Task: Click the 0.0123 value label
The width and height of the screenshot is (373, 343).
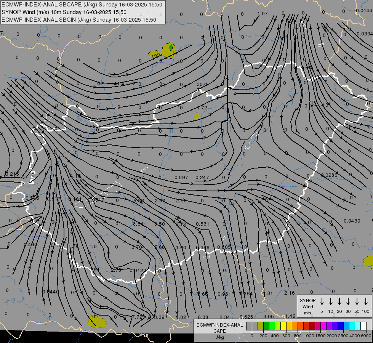Action: pyautogui.click(x=138, y=271)
